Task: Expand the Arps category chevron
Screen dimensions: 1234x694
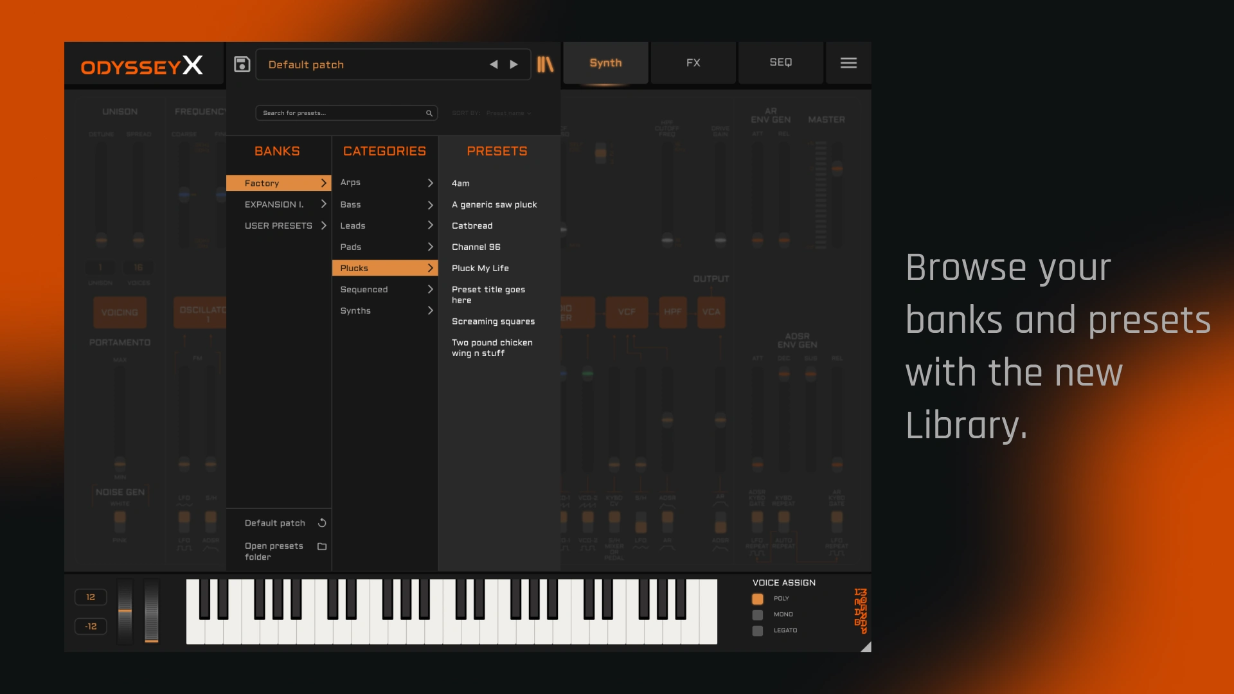Action: [430, 183]
